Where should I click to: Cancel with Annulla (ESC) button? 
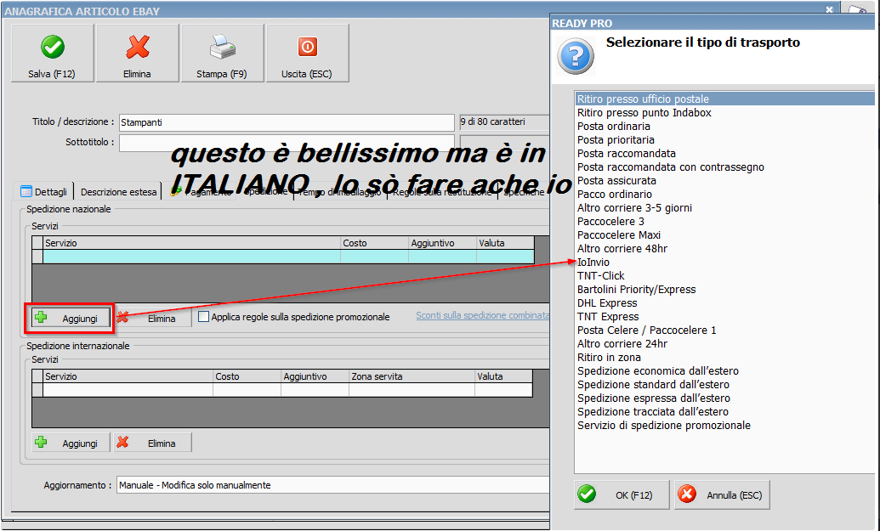(x=722, y=495)
